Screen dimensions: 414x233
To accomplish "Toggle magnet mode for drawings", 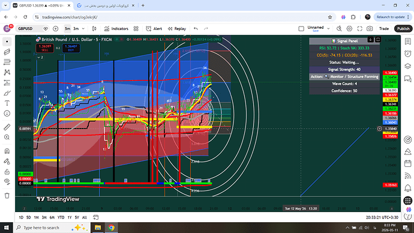I will point(7,151).
